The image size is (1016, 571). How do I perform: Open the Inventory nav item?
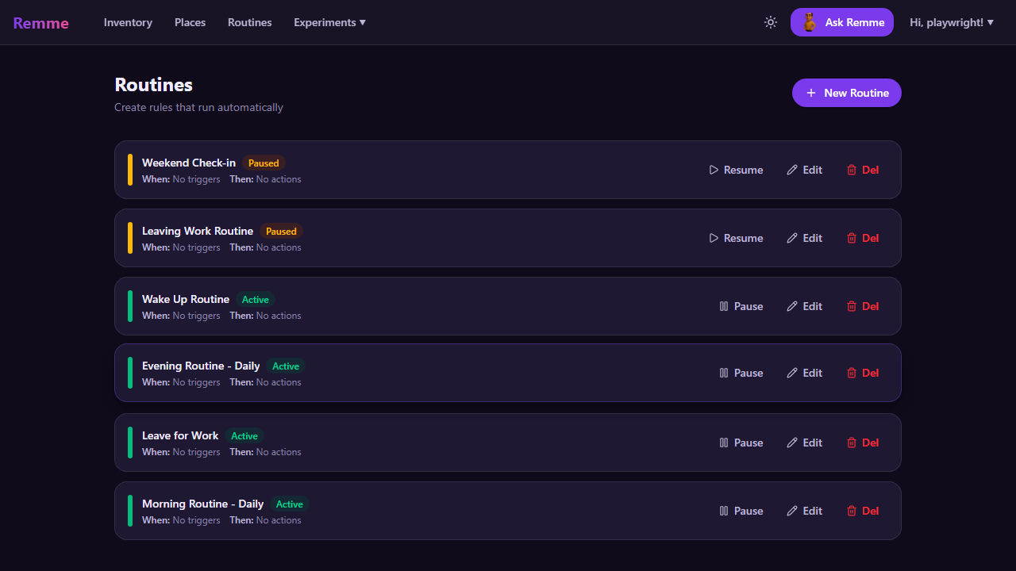[128, 22]
